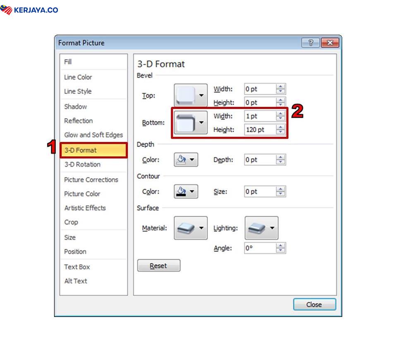
Task: Decrease Depth value with down arrow
Action: click(x=280, y=162)
